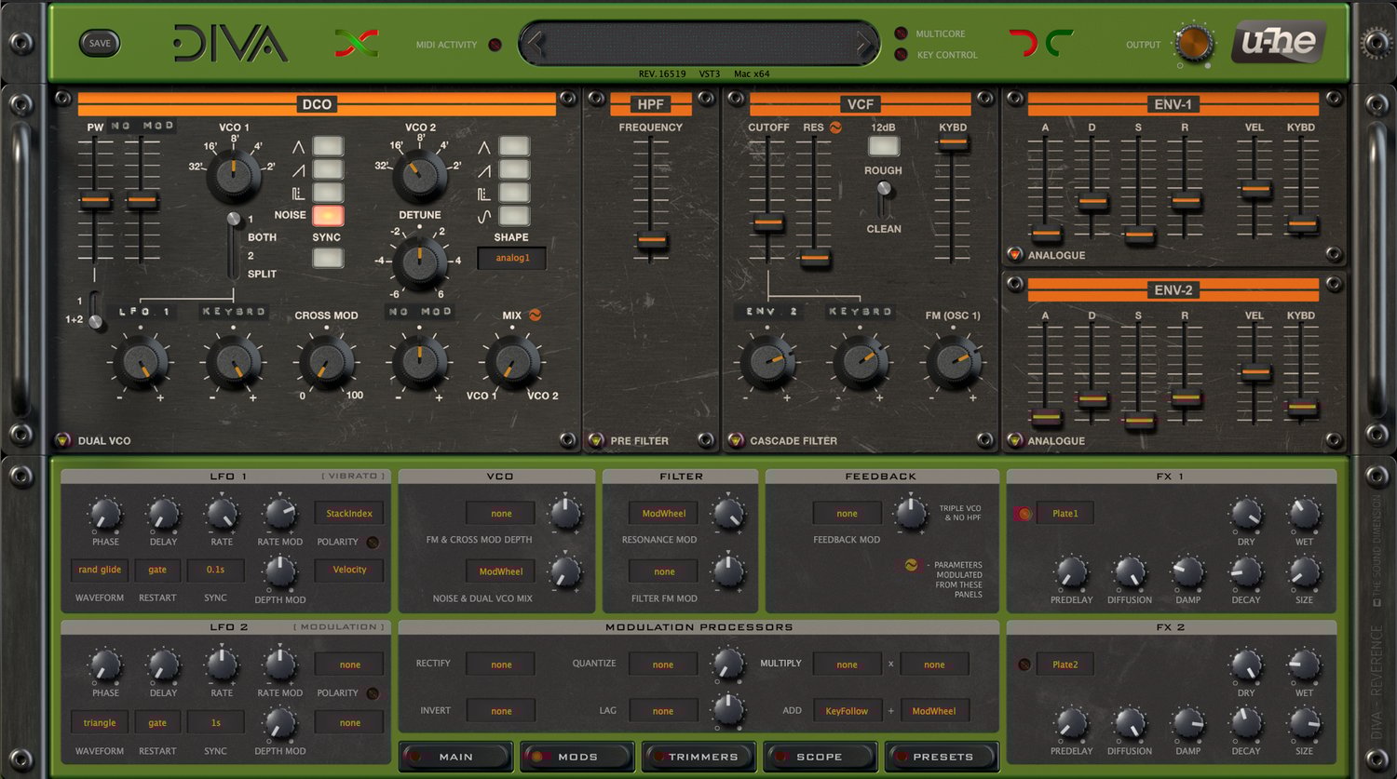Toggle the KEY CONTROL switch
Screen dimensions: 1397x779
click(x=901, y=55)
